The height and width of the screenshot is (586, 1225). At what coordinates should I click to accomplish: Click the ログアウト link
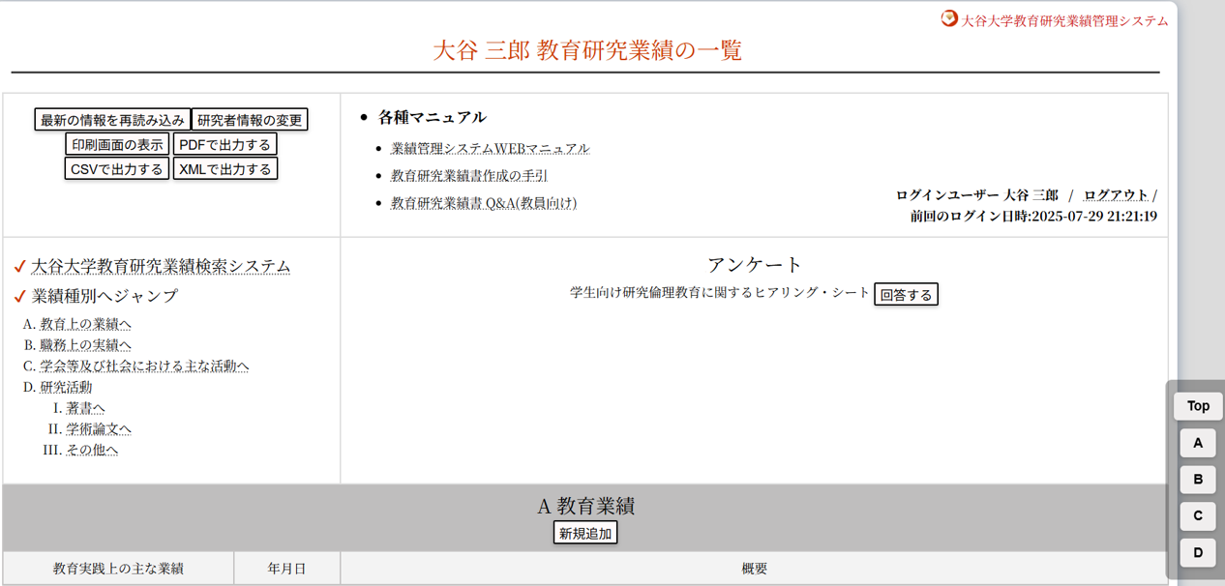(x=1116, y=195)
